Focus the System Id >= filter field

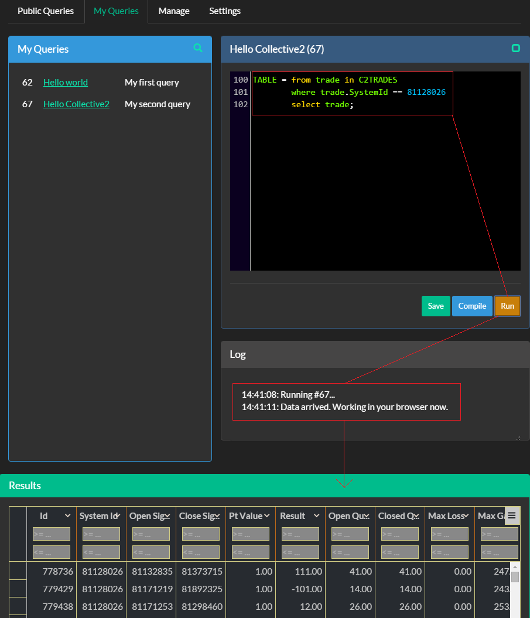click(x=101, y=534)
